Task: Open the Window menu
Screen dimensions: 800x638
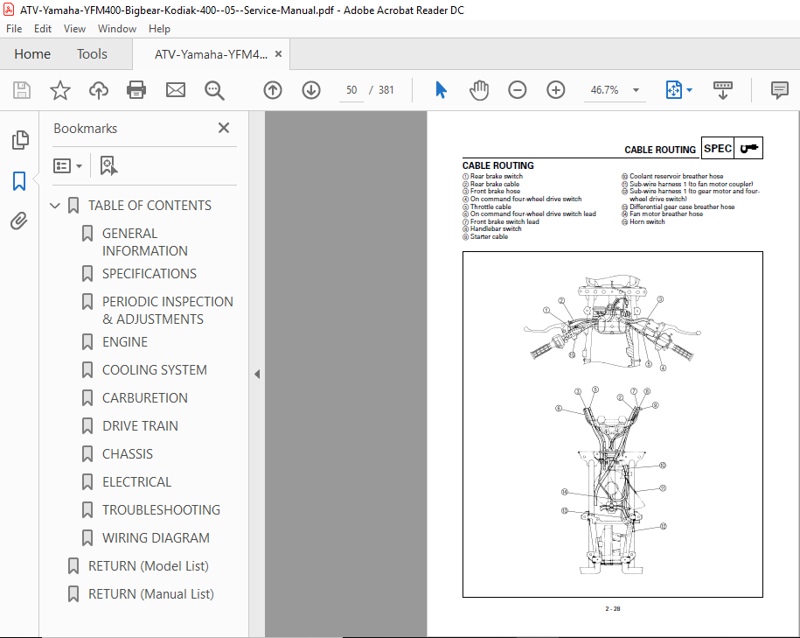Action: (117, 29)
